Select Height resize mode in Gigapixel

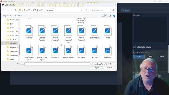tap(162, 56)
